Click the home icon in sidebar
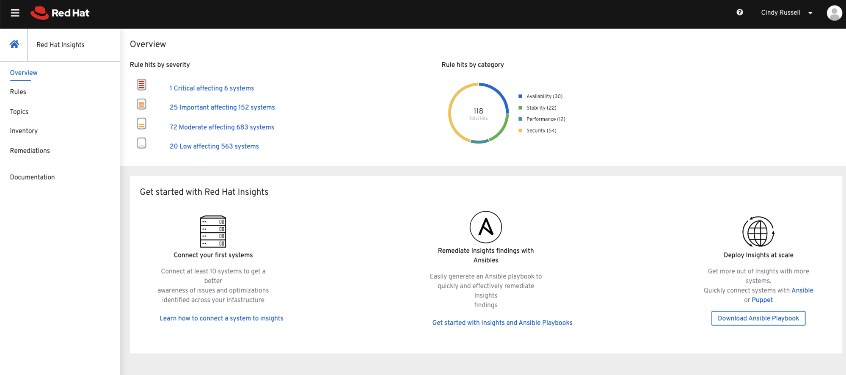This screenshot has width=846, height=375. pyautogui.click(x=14, y=44)
